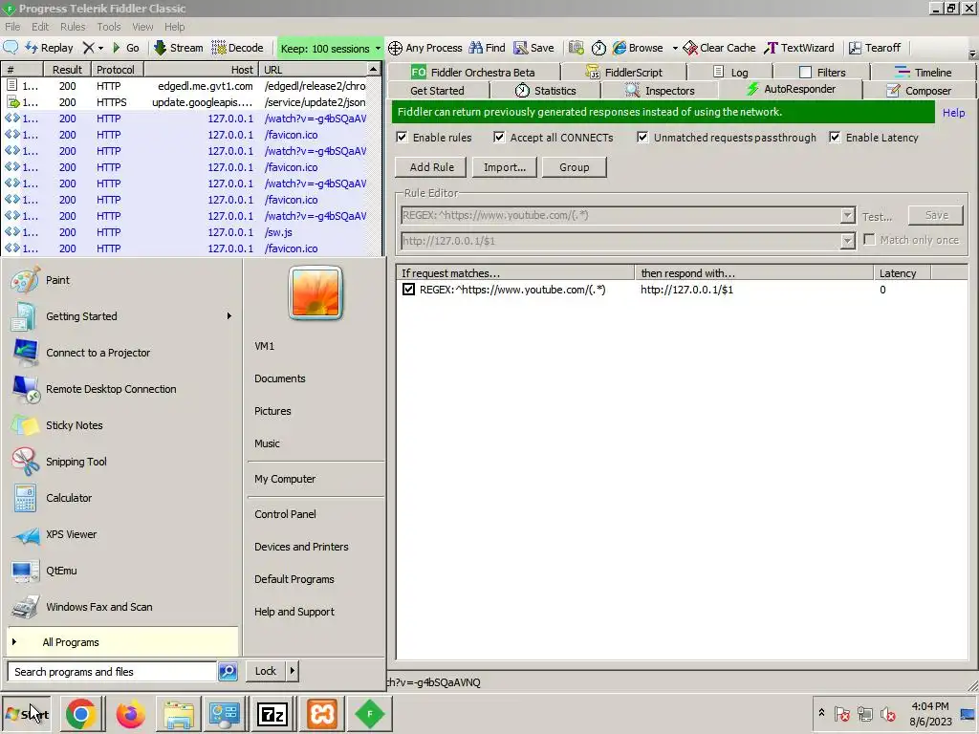Toggle Unmatched requests passthrough checkbox
Screen dimensions: 979x734
pyautogui.click(x=642, y=138)
